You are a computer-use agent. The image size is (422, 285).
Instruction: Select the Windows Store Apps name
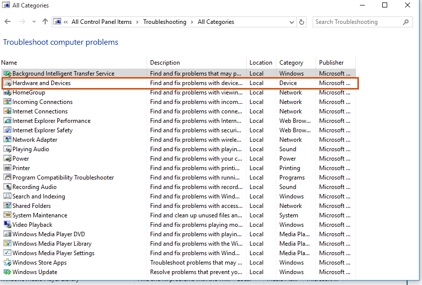coord(39,263)
